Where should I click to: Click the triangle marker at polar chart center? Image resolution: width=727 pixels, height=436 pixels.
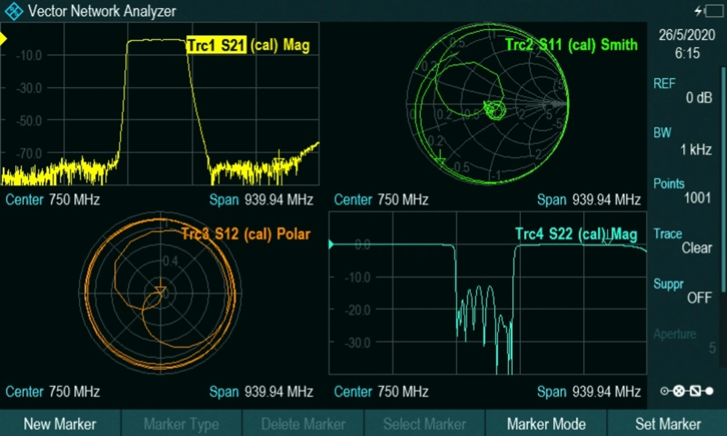pos(161,292)
